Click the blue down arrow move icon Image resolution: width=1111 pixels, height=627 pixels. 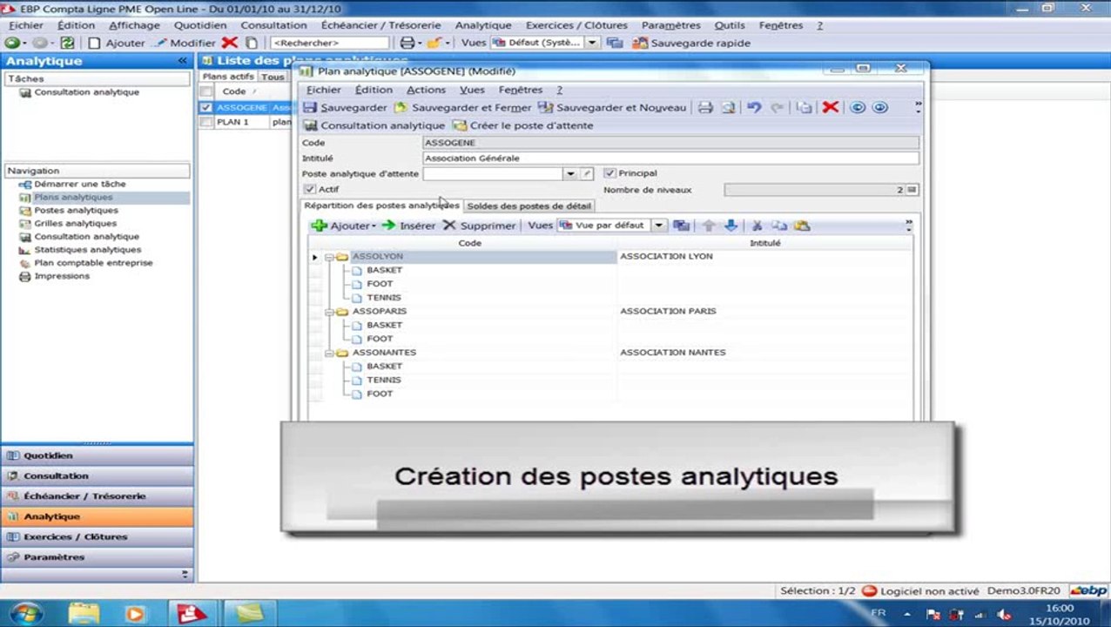click(x=731, y=226)
